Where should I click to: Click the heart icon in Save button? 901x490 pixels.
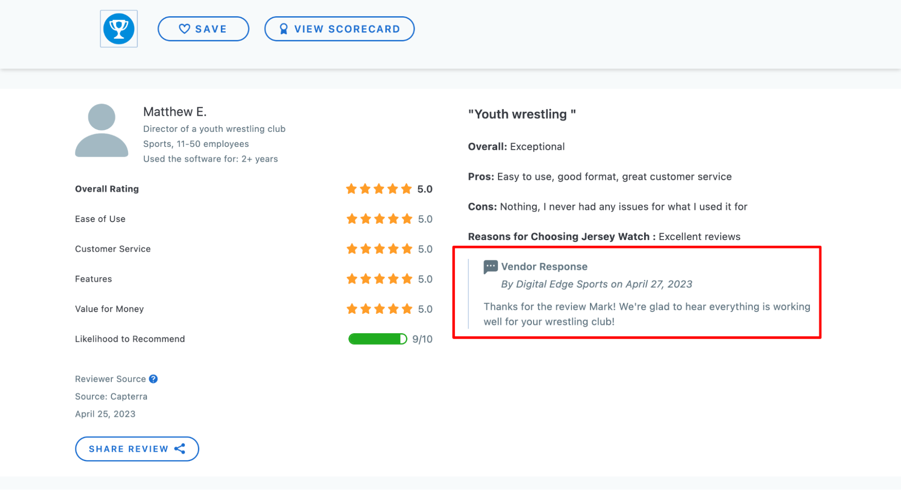[185, 29]
